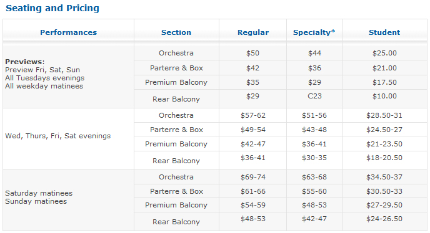Select the Specialty* column header

(314, 32)
